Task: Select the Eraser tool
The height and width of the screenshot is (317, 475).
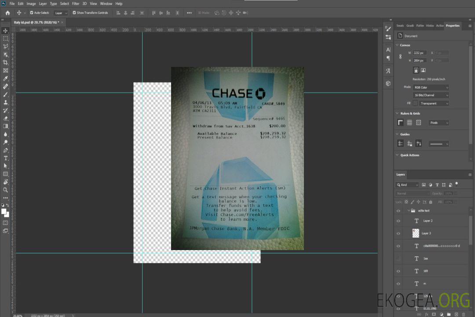Action: coord(5,118)
